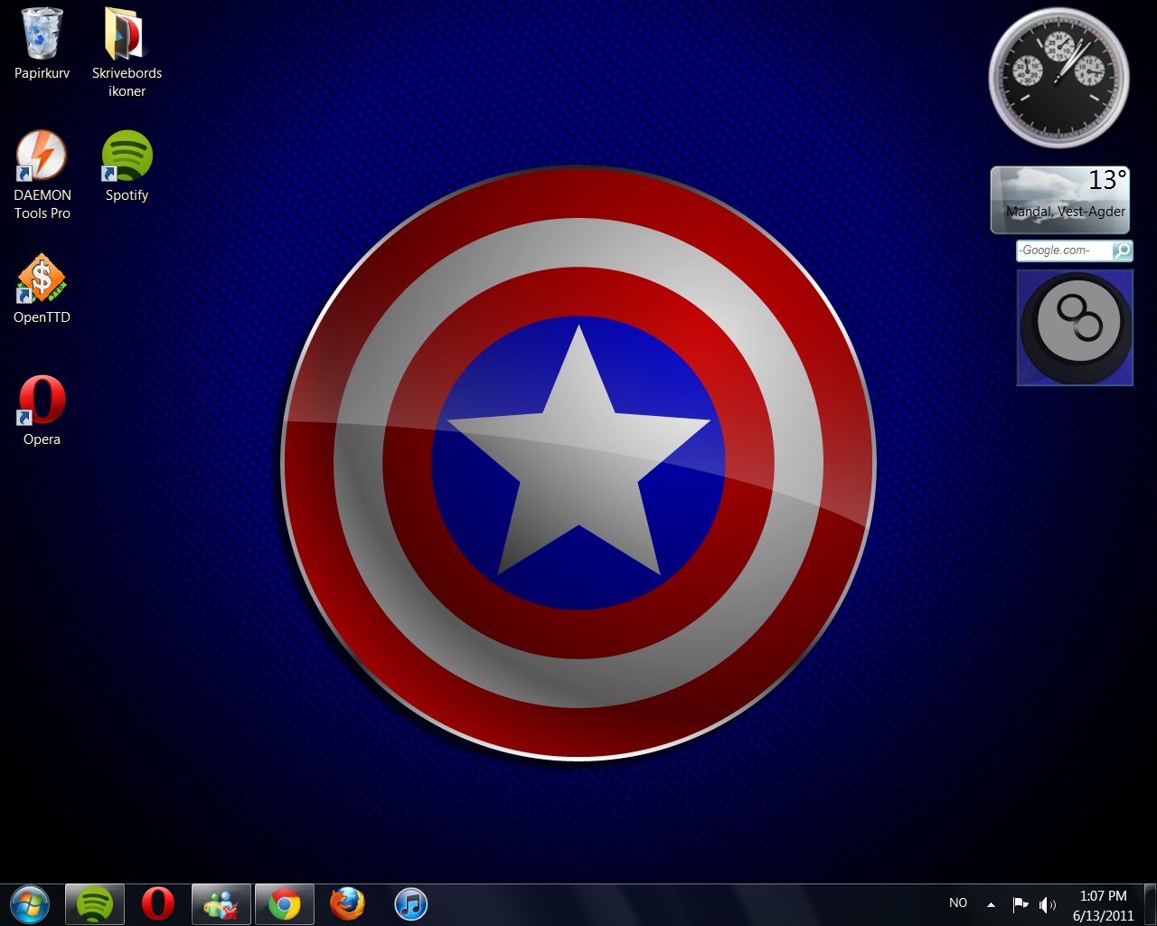Open Windows Live Messenger in taskbar
1157x926 pixels.
point(221,904)
